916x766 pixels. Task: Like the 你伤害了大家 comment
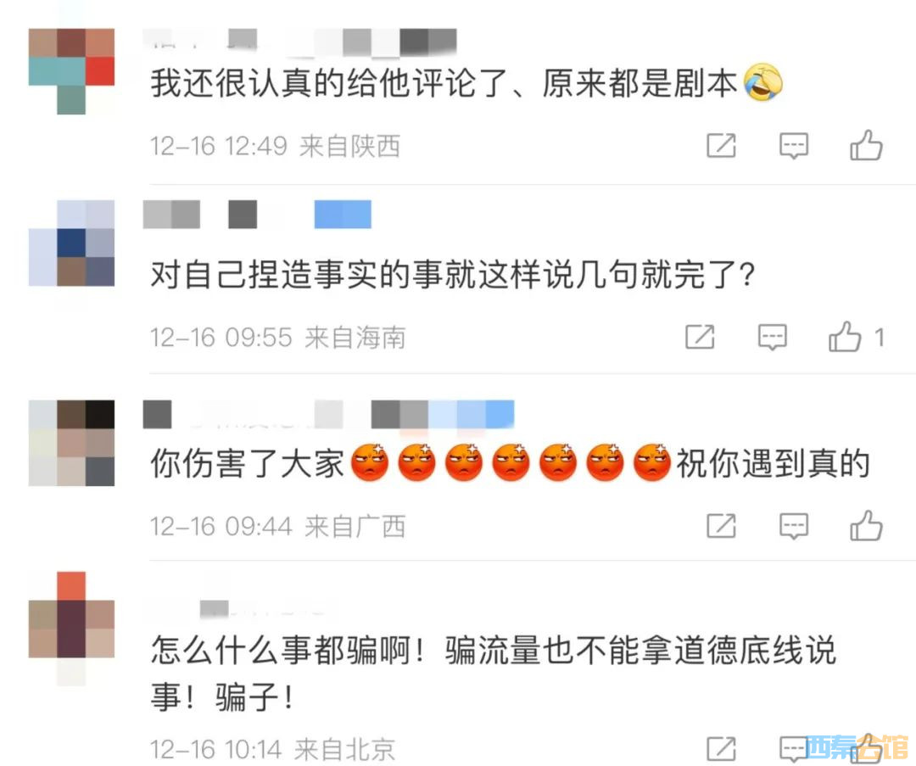(x=866, y=525)
